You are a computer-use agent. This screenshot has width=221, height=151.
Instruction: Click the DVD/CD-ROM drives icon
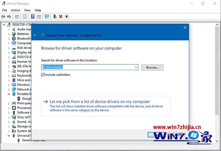coord(14,57)
